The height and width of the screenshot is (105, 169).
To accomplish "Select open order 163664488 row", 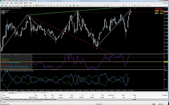I will (85, 97).
